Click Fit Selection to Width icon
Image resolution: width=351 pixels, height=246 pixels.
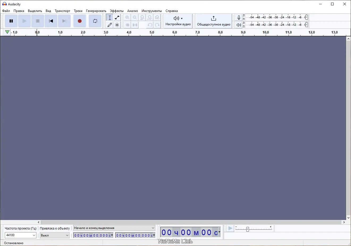coord(142,18)
